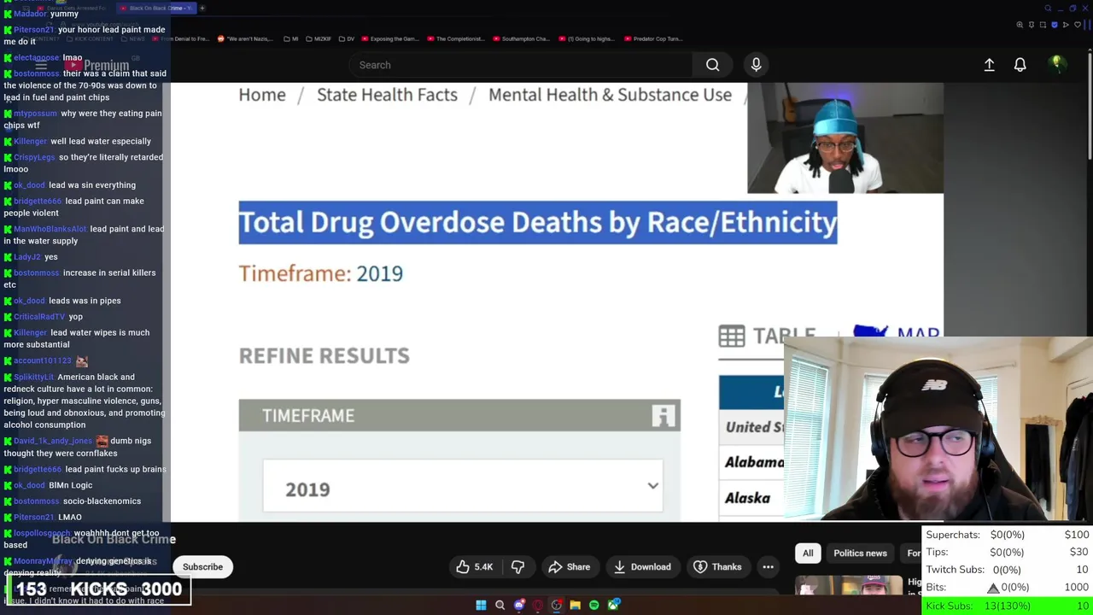This screenshot has width=1093, height=615.
Task: Open new browser tab plus button
Action: tap(202, 8)
